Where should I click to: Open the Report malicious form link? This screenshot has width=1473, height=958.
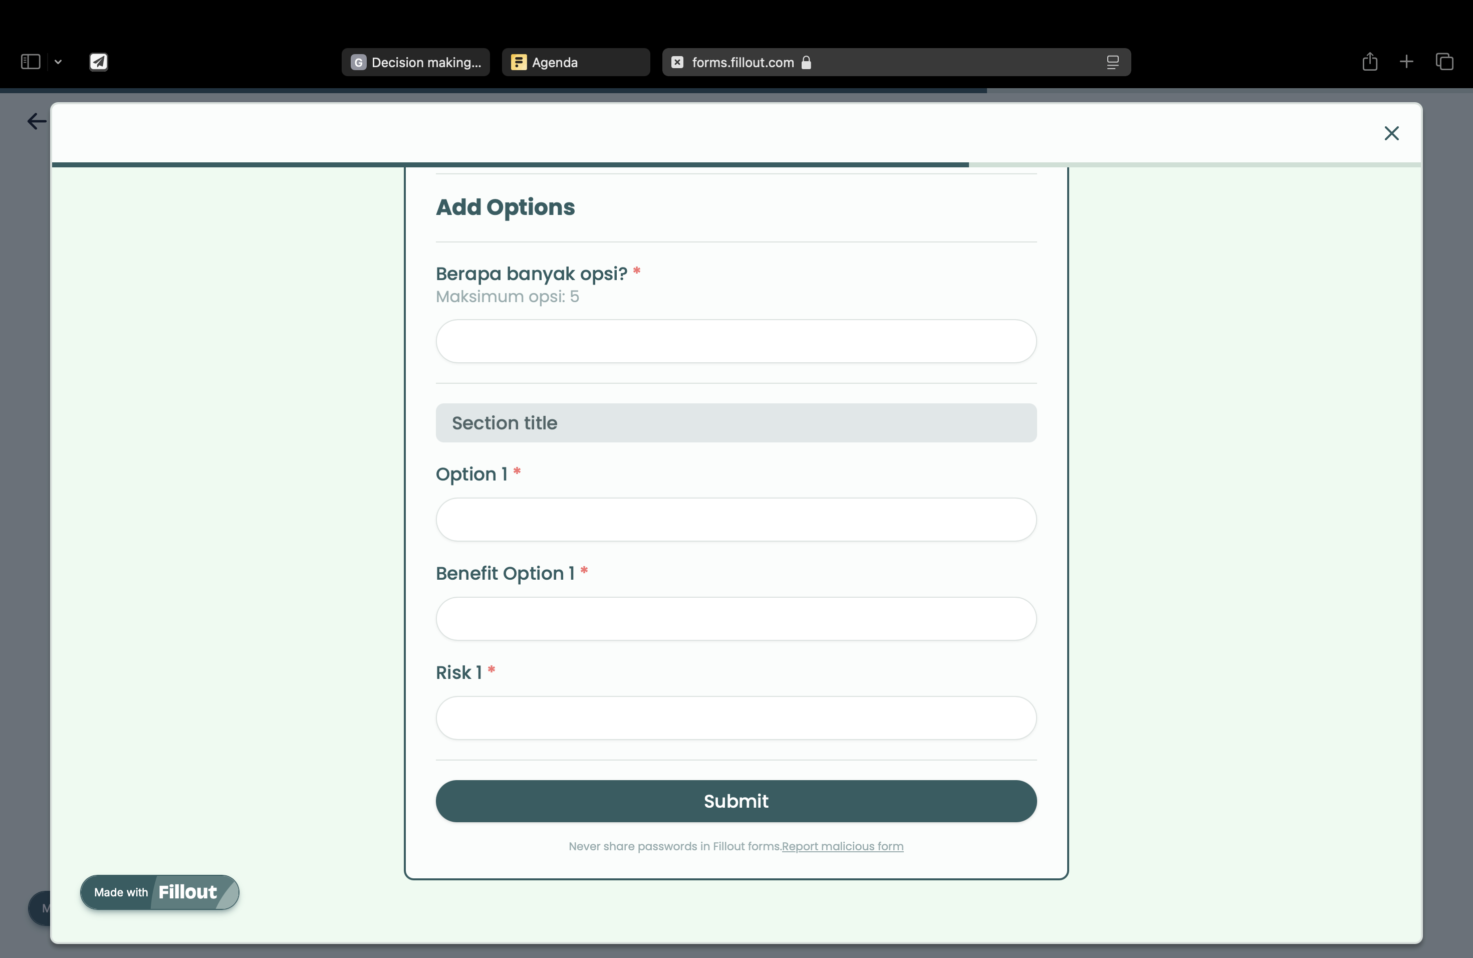point(842,846)
